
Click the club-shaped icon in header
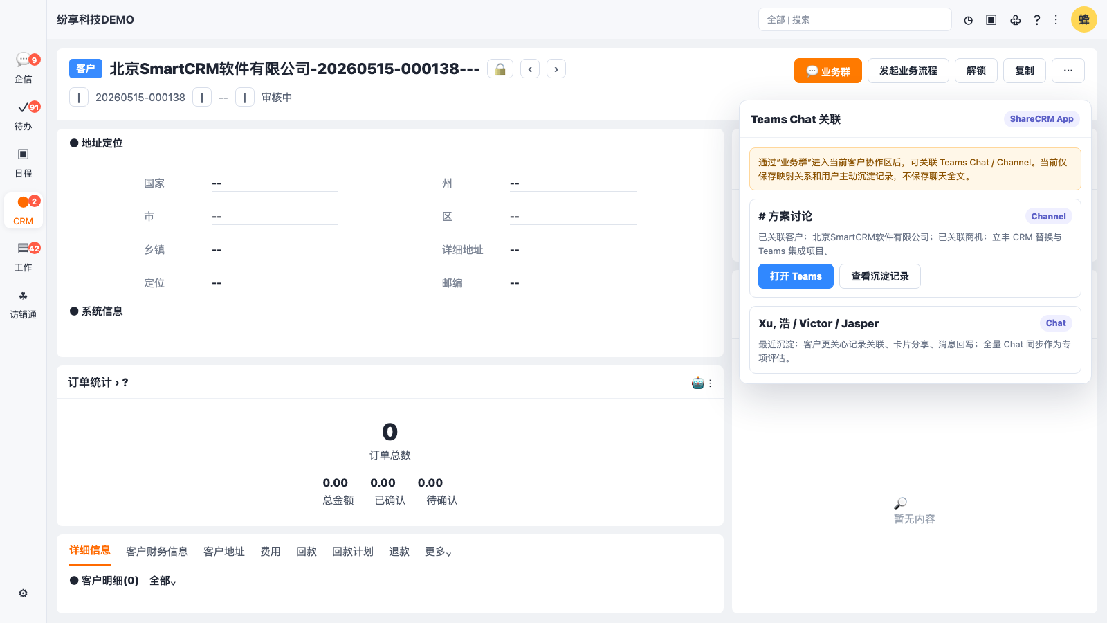click(1015, 20)
